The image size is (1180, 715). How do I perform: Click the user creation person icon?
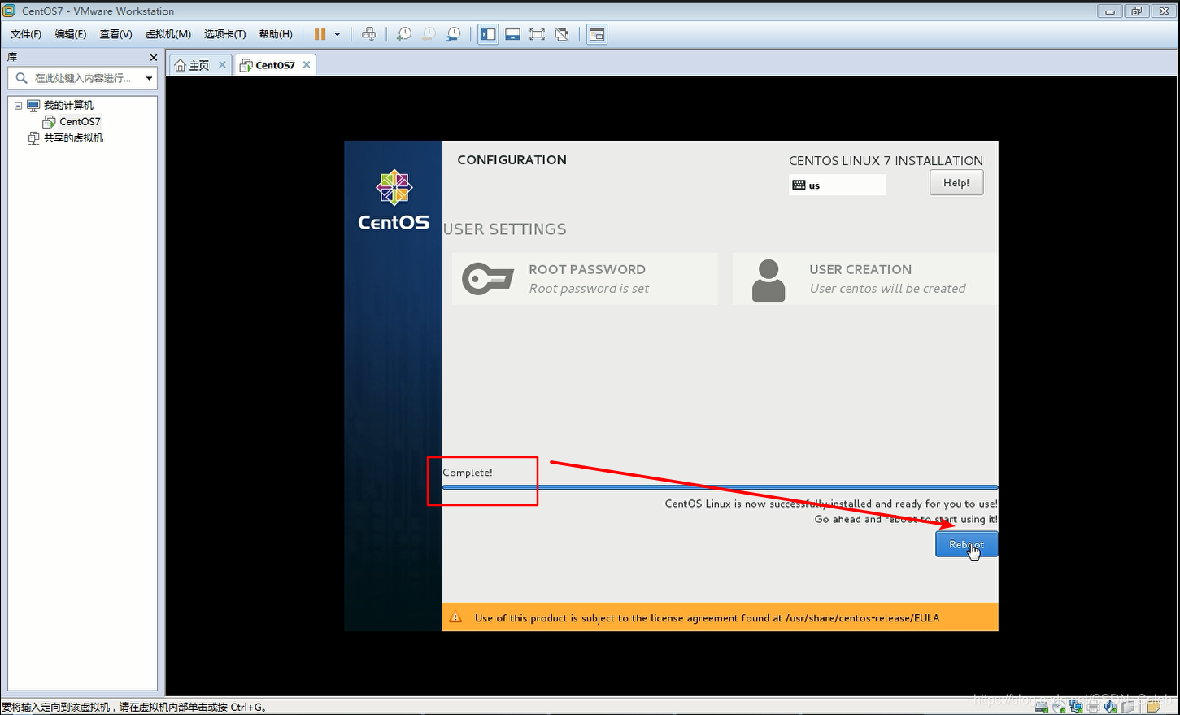point(769,281)
